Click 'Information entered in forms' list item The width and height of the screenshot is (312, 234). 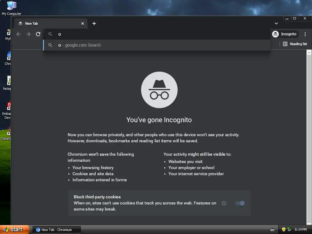click(100, 180)
